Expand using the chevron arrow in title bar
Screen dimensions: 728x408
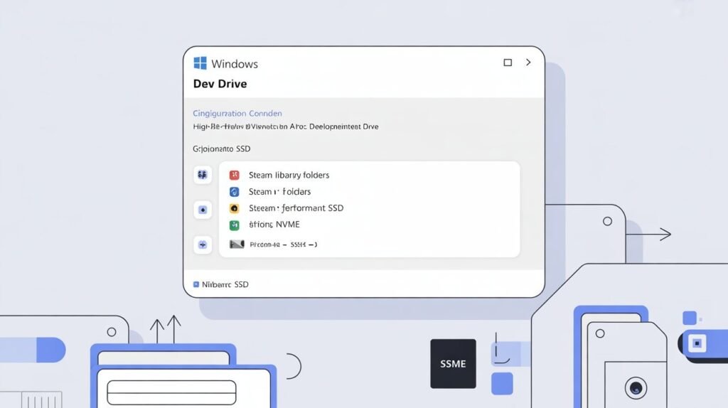(x=528, y=63)
